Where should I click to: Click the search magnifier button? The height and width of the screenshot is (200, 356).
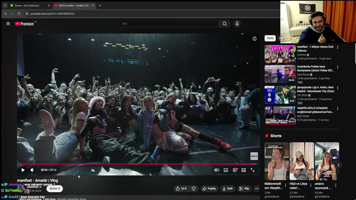[224, 24]
